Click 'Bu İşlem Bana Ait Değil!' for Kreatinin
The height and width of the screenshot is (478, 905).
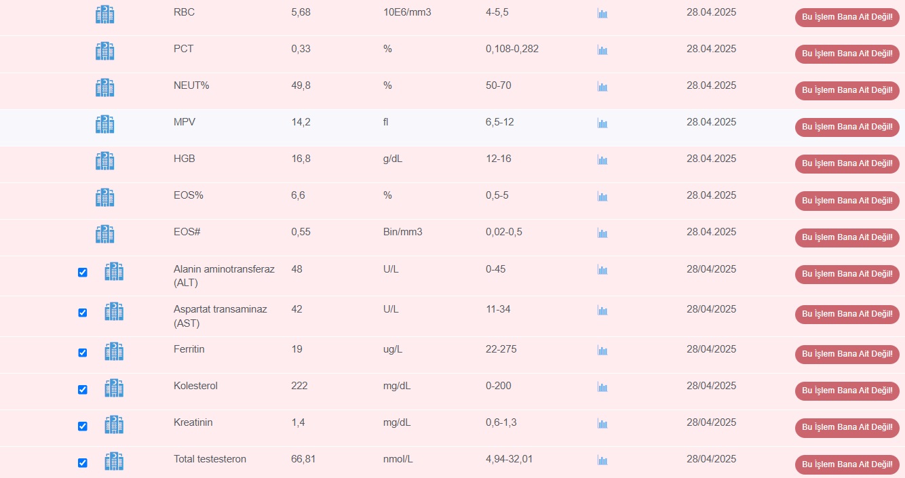point(847,427)
